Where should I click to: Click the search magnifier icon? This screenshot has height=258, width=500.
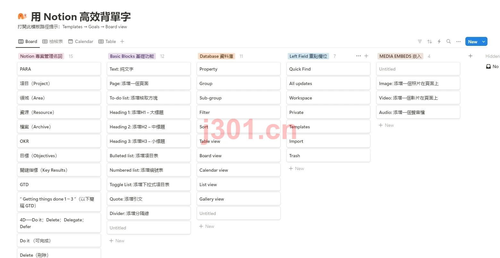point(449,41)
